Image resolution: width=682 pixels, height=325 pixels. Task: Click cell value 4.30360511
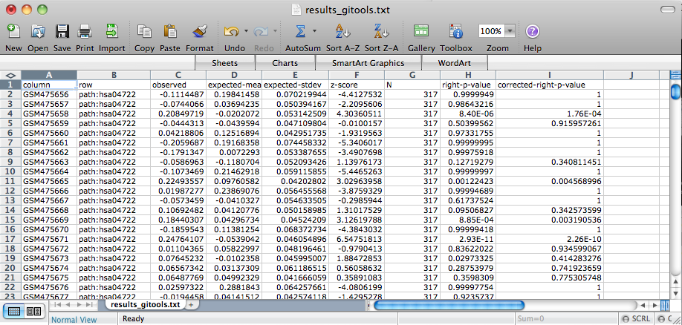357,114
